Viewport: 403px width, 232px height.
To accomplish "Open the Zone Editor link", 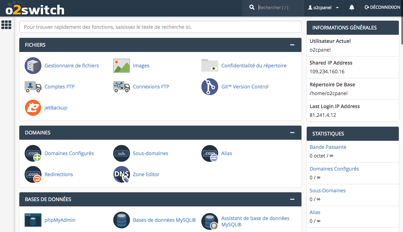I will point(146,174).
